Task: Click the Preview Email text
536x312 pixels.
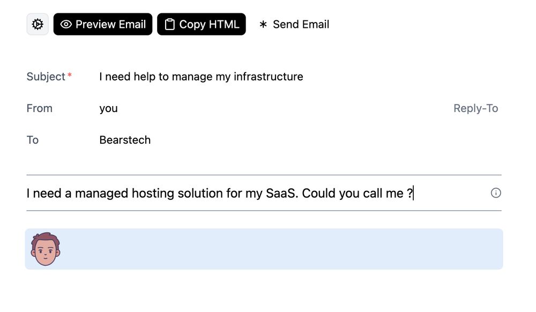Action: click(111, 24)
